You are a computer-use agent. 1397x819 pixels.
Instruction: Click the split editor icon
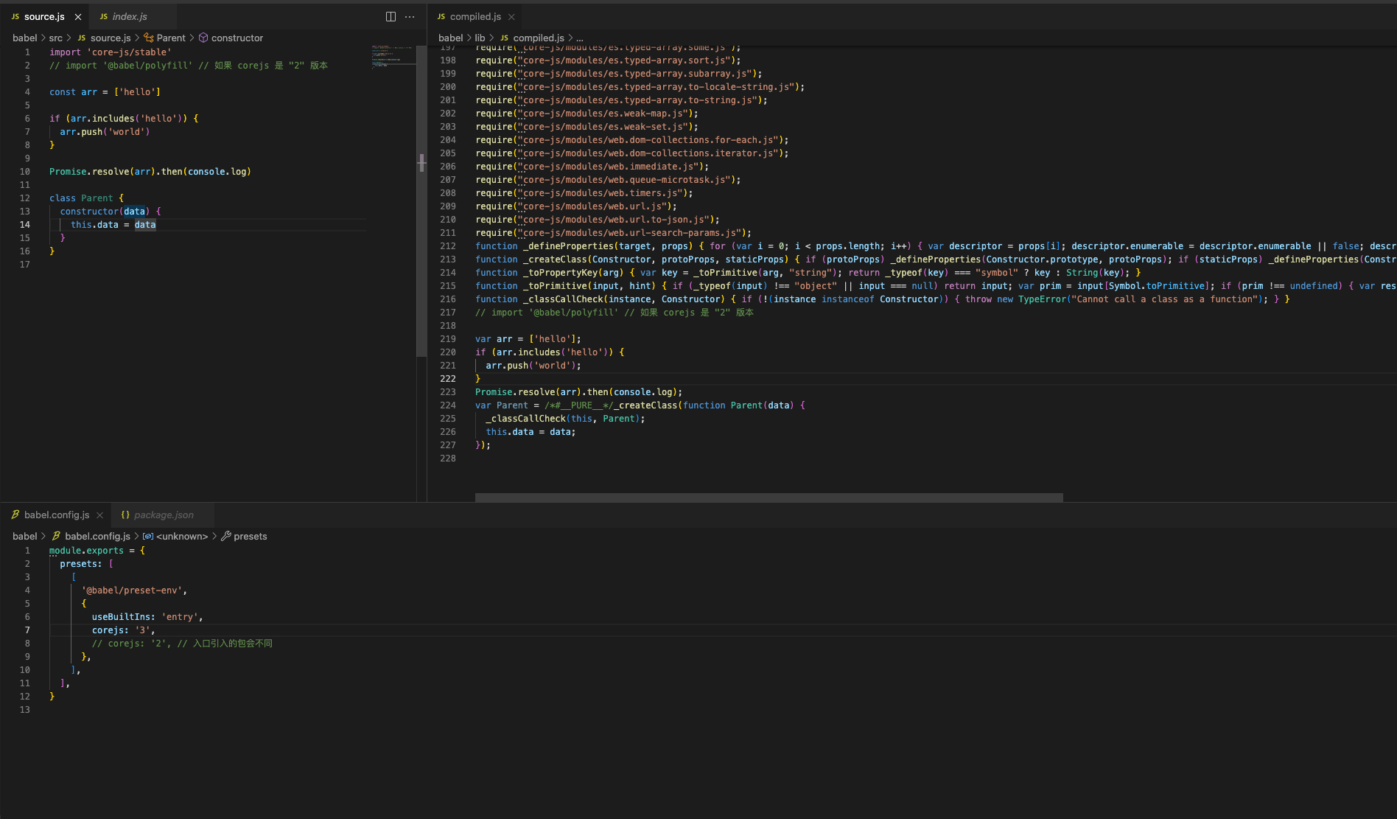point(391,16)
